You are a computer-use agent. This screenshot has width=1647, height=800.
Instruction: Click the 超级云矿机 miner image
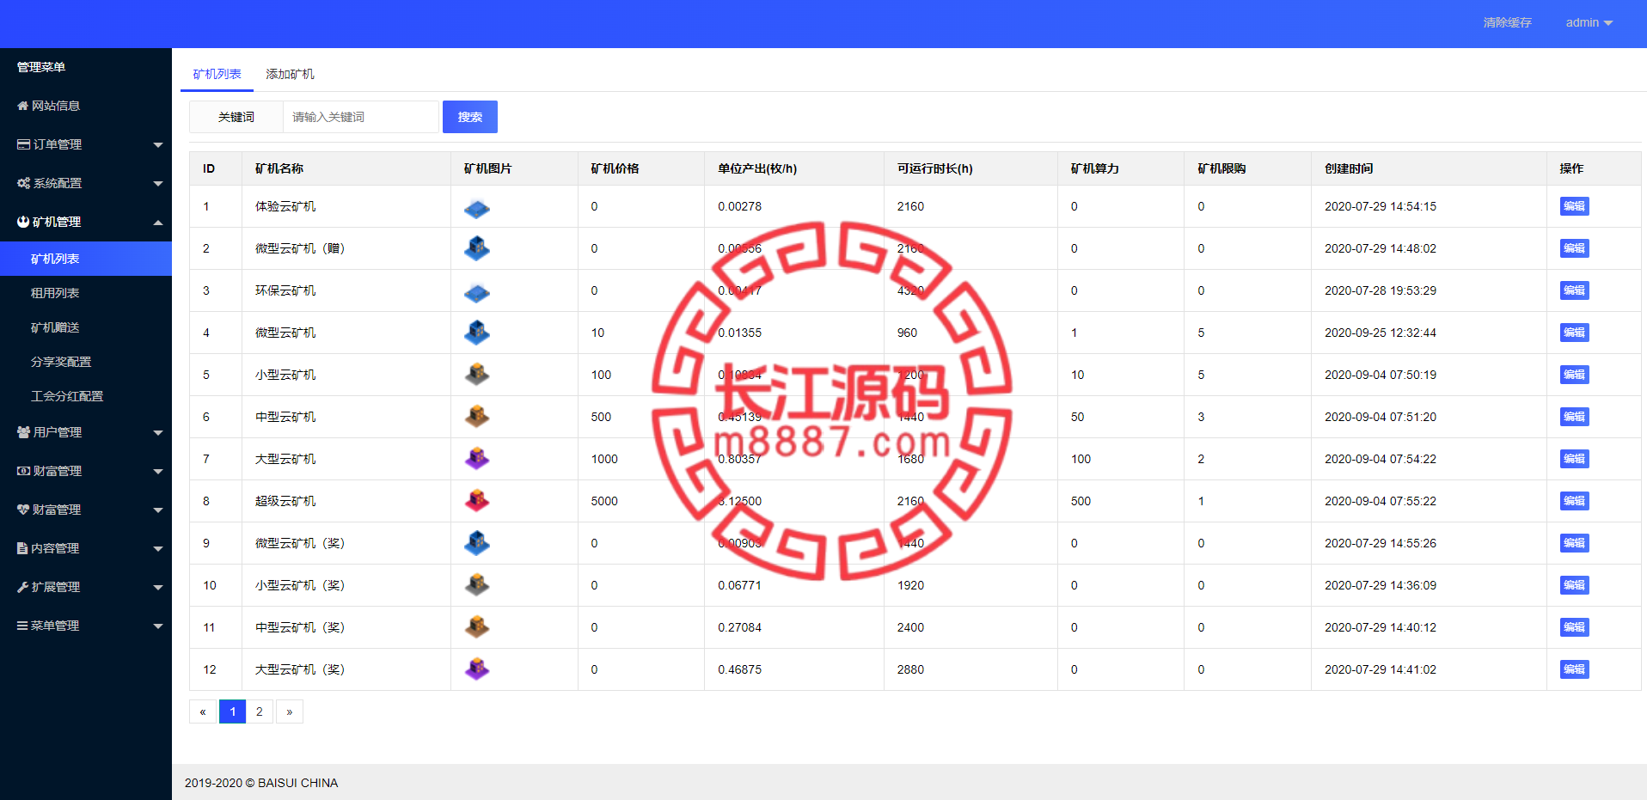pyautogui.click(x=477, y=501)
